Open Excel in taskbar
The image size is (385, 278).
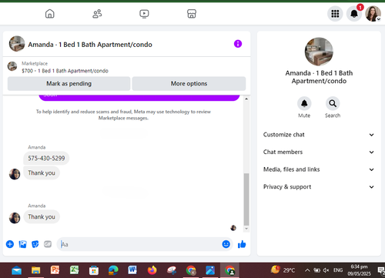[x=75, y=270]
